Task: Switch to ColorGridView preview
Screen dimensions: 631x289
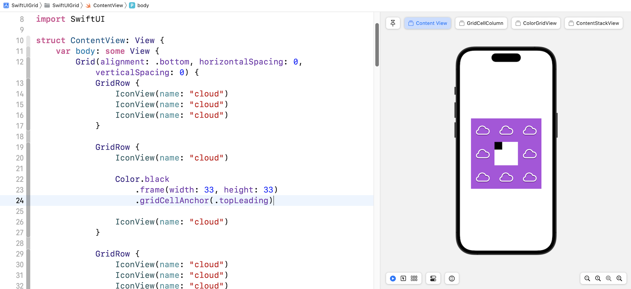Action: [536, 23]
